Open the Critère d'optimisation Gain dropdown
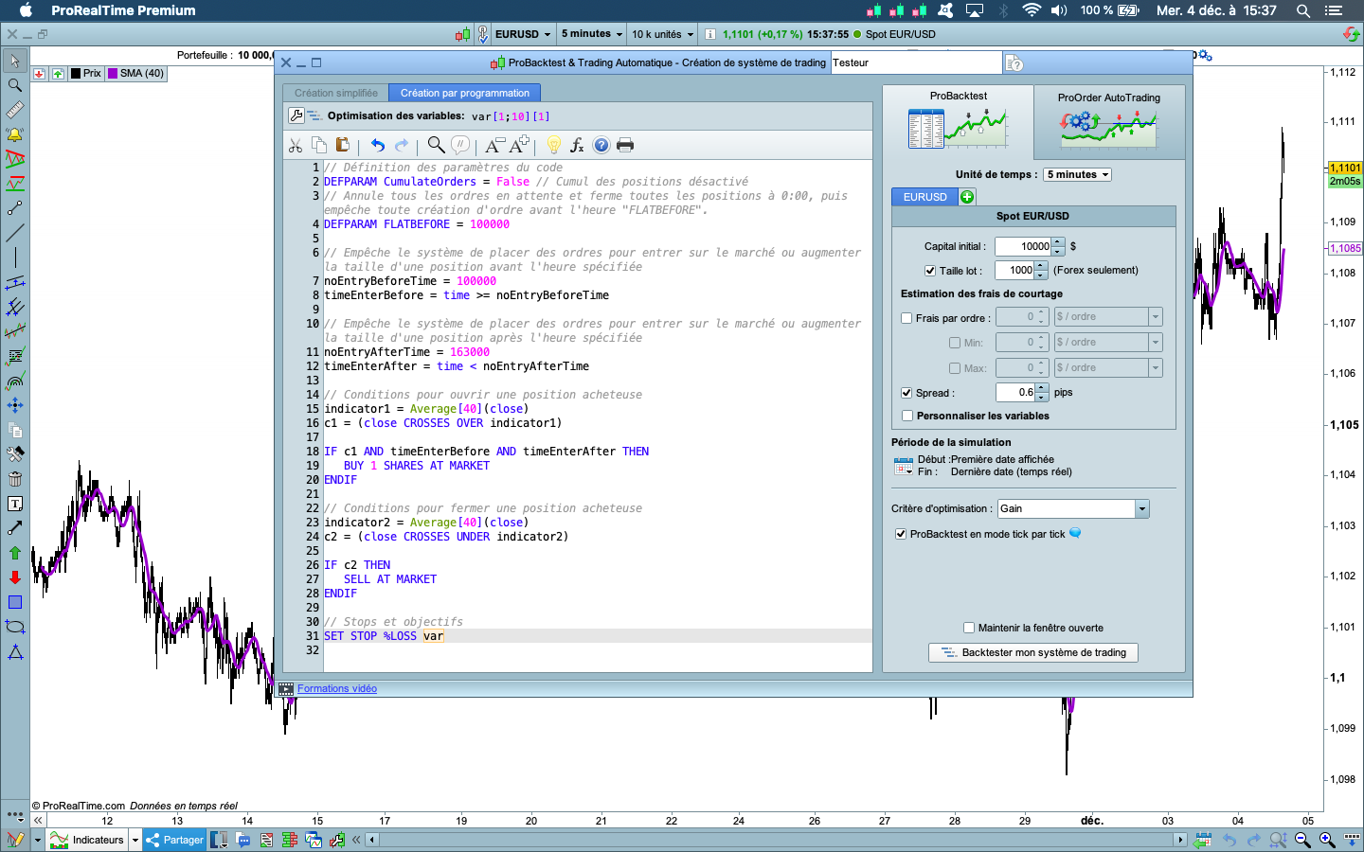 (1141, 509)
